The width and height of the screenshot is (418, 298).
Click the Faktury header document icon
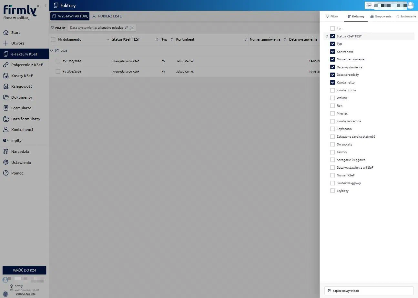pyautogui.click(x=56, y=5)
